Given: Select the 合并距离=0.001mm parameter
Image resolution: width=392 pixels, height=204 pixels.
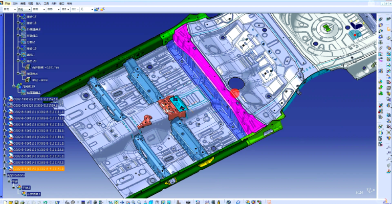Looking at the screenshot, I should pyautogui.click(x=45, y=67).
